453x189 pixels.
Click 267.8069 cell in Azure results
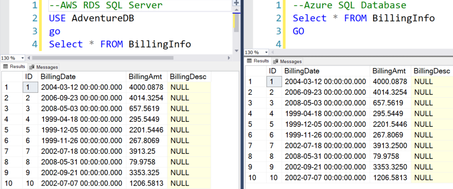coord(391,135)
